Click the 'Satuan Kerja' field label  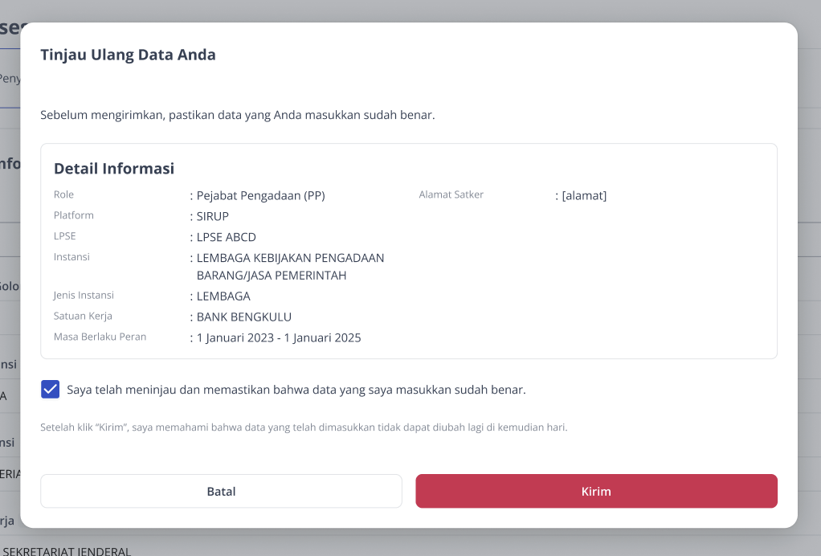pos(83,317)
